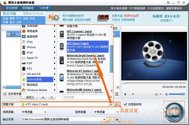Stop the preview playback
This screenshot has height=125, width=189.
133,94
